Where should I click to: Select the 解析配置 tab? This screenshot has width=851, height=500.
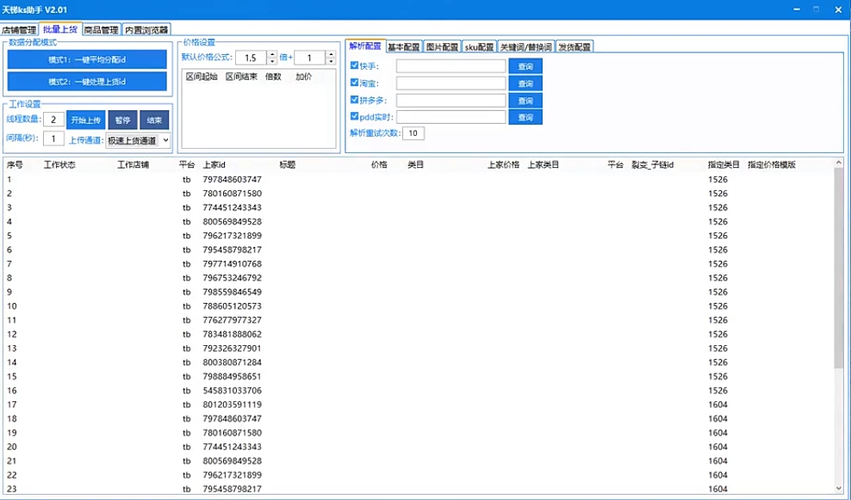coord(365,46)
